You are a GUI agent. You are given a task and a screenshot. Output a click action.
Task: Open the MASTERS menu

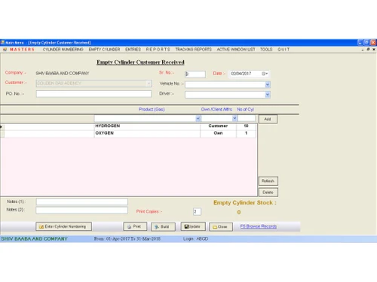[22, 50]
